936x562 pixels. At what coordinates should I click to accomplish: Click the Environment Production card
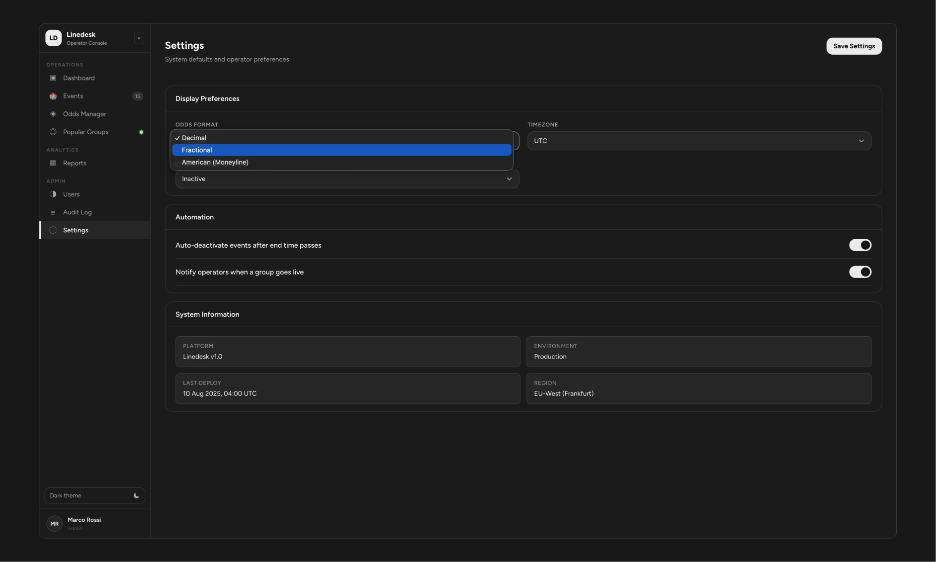[x=699, y=352]
